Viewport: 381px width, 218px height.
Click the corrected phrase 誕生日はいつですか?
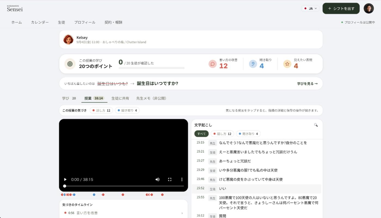[x=157, y=83]
